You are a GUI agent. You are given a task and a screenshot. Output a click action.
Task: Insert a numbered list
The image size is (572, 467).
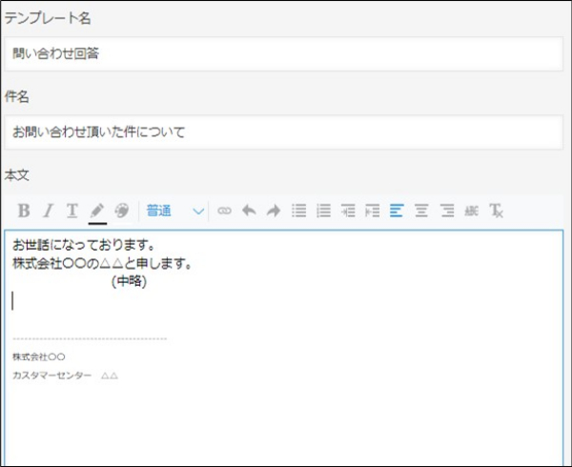click(323, 211)
